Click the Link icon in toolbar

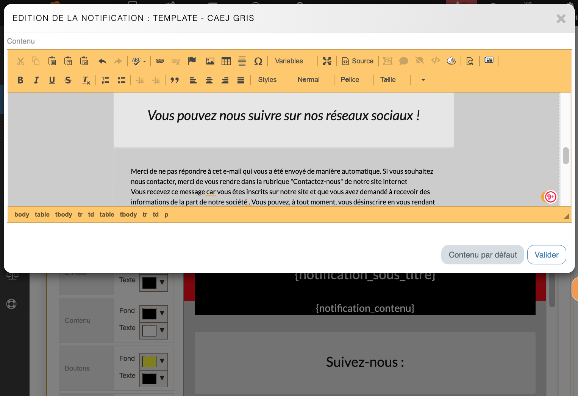pos(160,61)
